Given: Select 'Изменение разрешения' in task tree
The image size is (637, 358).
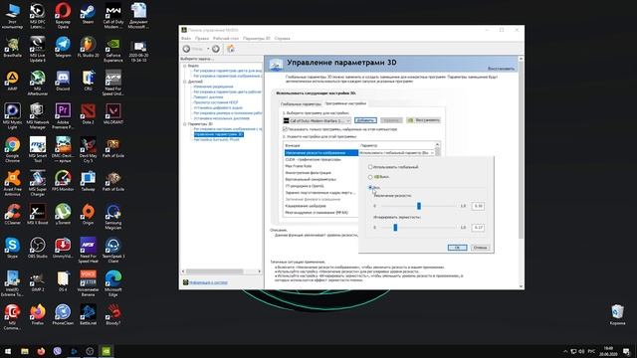Looking at the screenshot, I should click(x=213, y=87).
